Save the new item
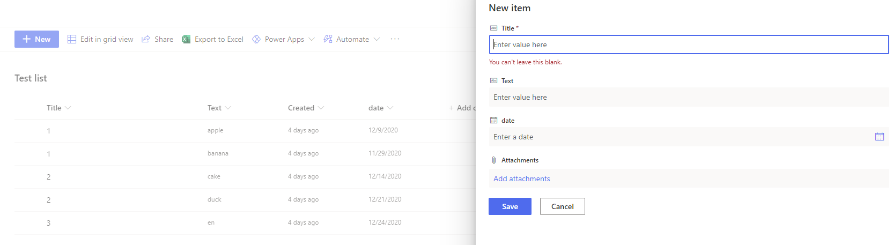This screenshot has width=893, height=245. [510, 206]
